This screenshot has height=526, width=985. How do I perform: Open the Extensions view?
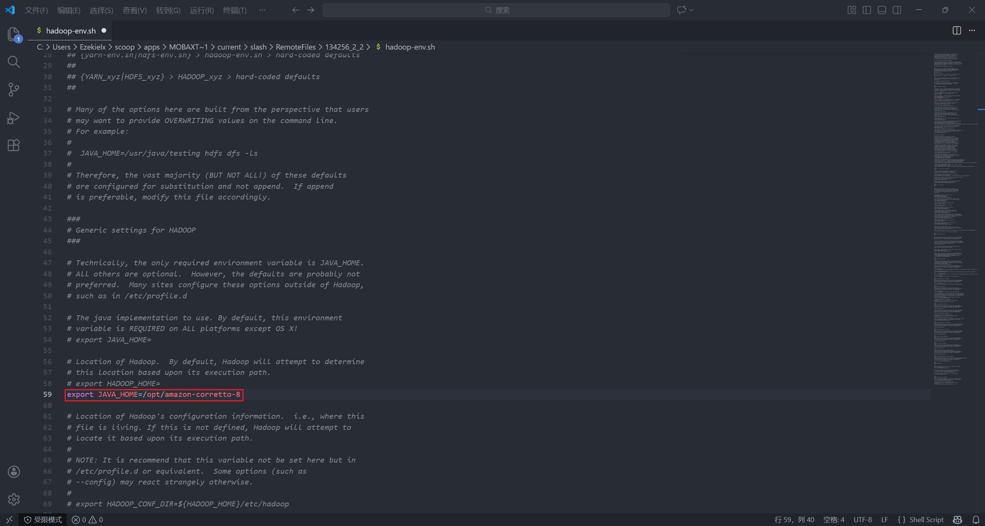coord(13,145)
